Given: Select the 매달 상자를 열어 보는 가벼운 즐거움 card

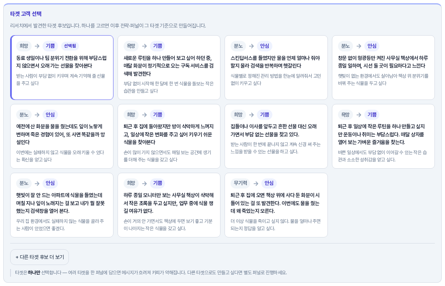Looking at the screenshot, I should click(x=383, y=136).
